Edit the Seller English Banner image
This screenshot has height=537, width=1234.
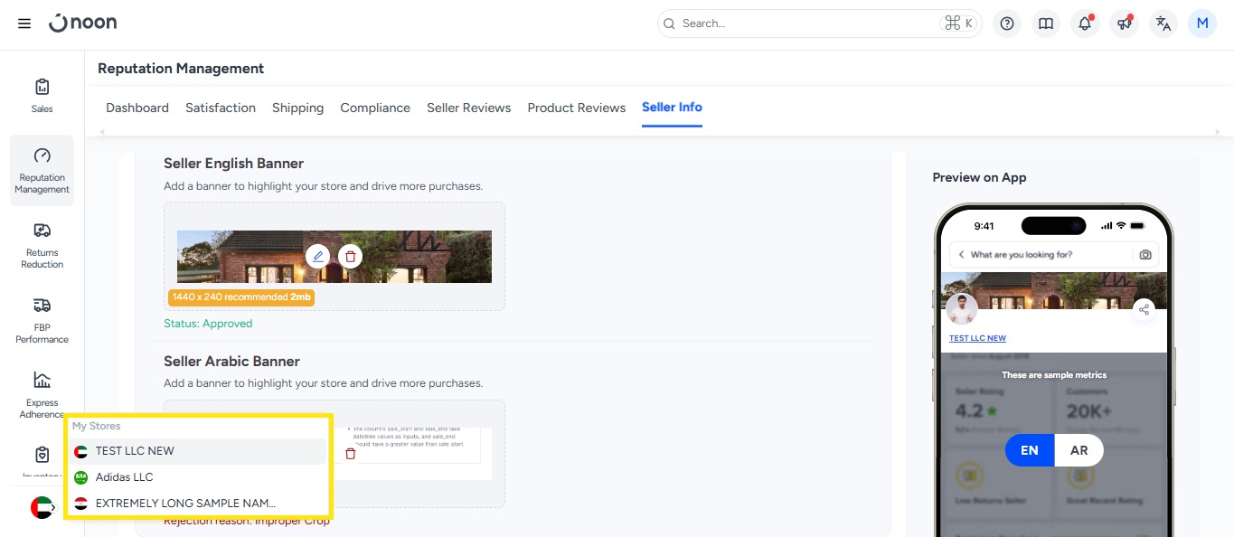317,257
